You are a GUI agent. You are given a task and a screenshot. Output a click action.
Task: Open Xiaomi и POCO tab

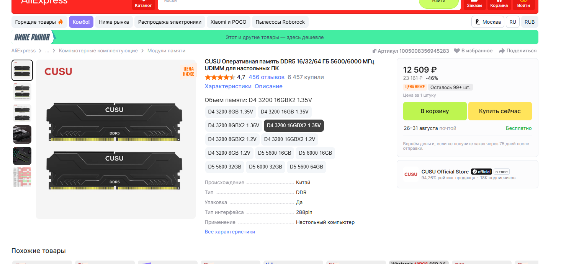click(228, 22)
